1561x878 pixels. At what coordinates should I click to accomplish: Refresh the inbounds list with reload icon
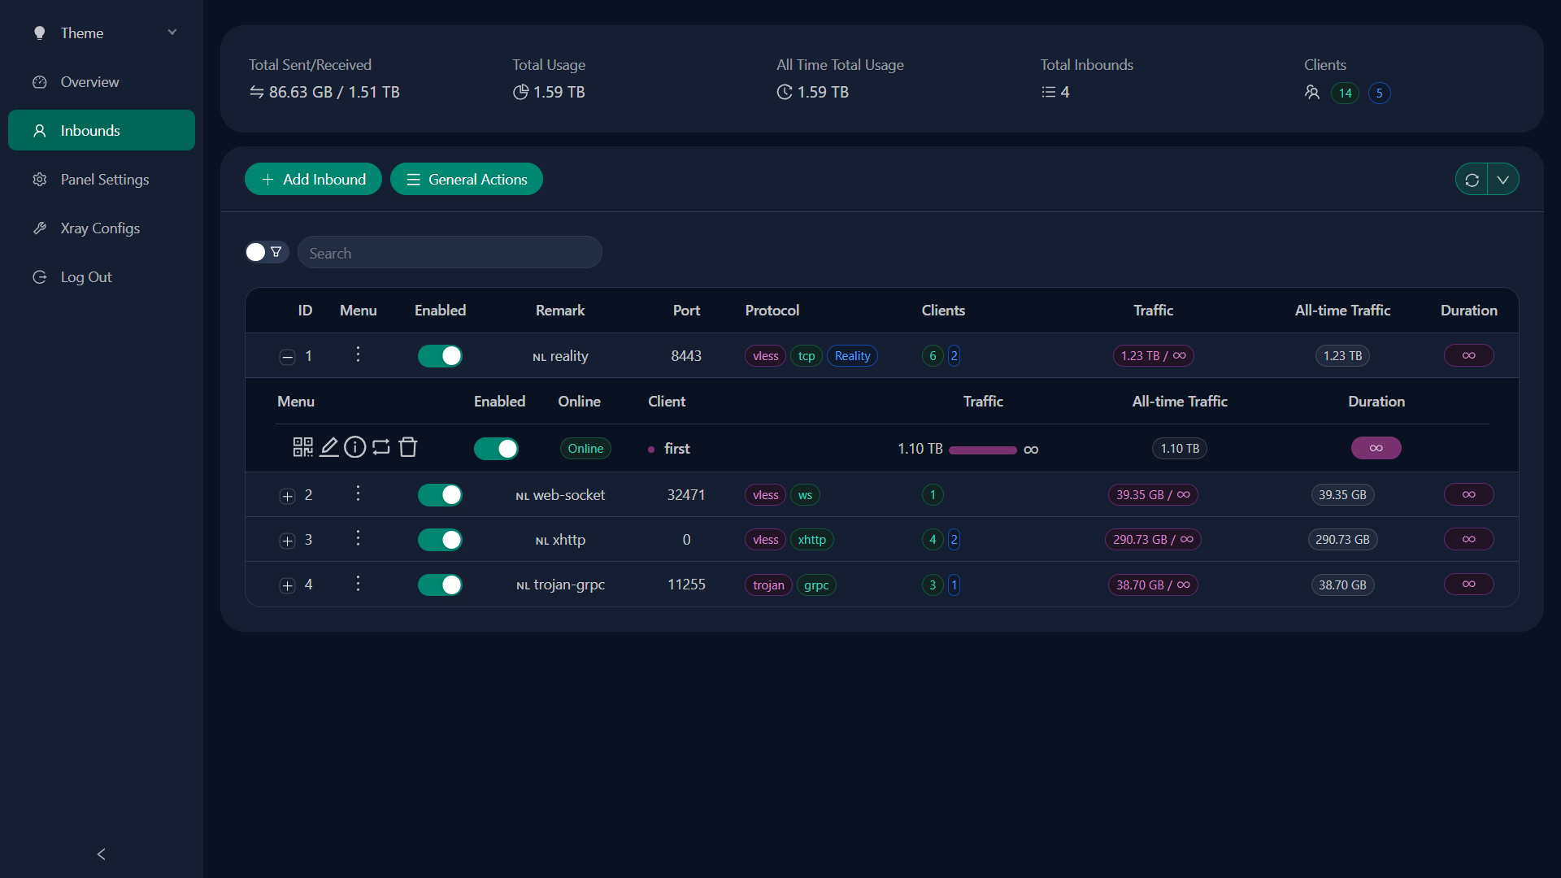[1472, 179]
